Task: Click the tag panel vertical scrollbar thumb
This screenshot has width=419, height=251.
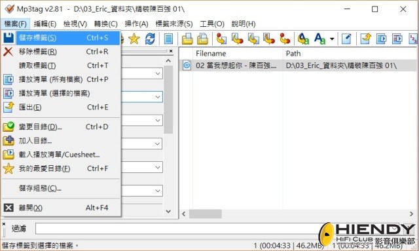Action: tap(168, 100)
